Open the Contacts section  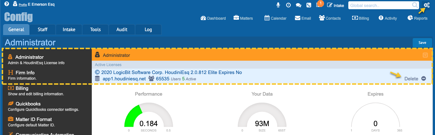330,18
